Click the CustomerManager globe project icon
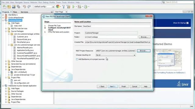The image size is (195, 109). [x=6, y=20]
